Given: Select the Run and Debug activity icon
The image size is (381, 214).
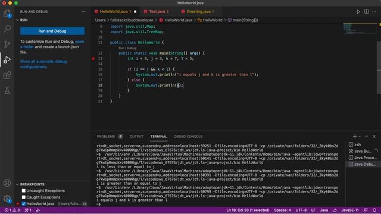Looking at the screenshot, I should click(x=7, y=59).
